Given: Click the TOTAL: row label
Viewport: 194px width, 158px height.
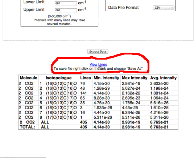Looking at the screenshot, I should pyautogui.click(x=28, y=127).
